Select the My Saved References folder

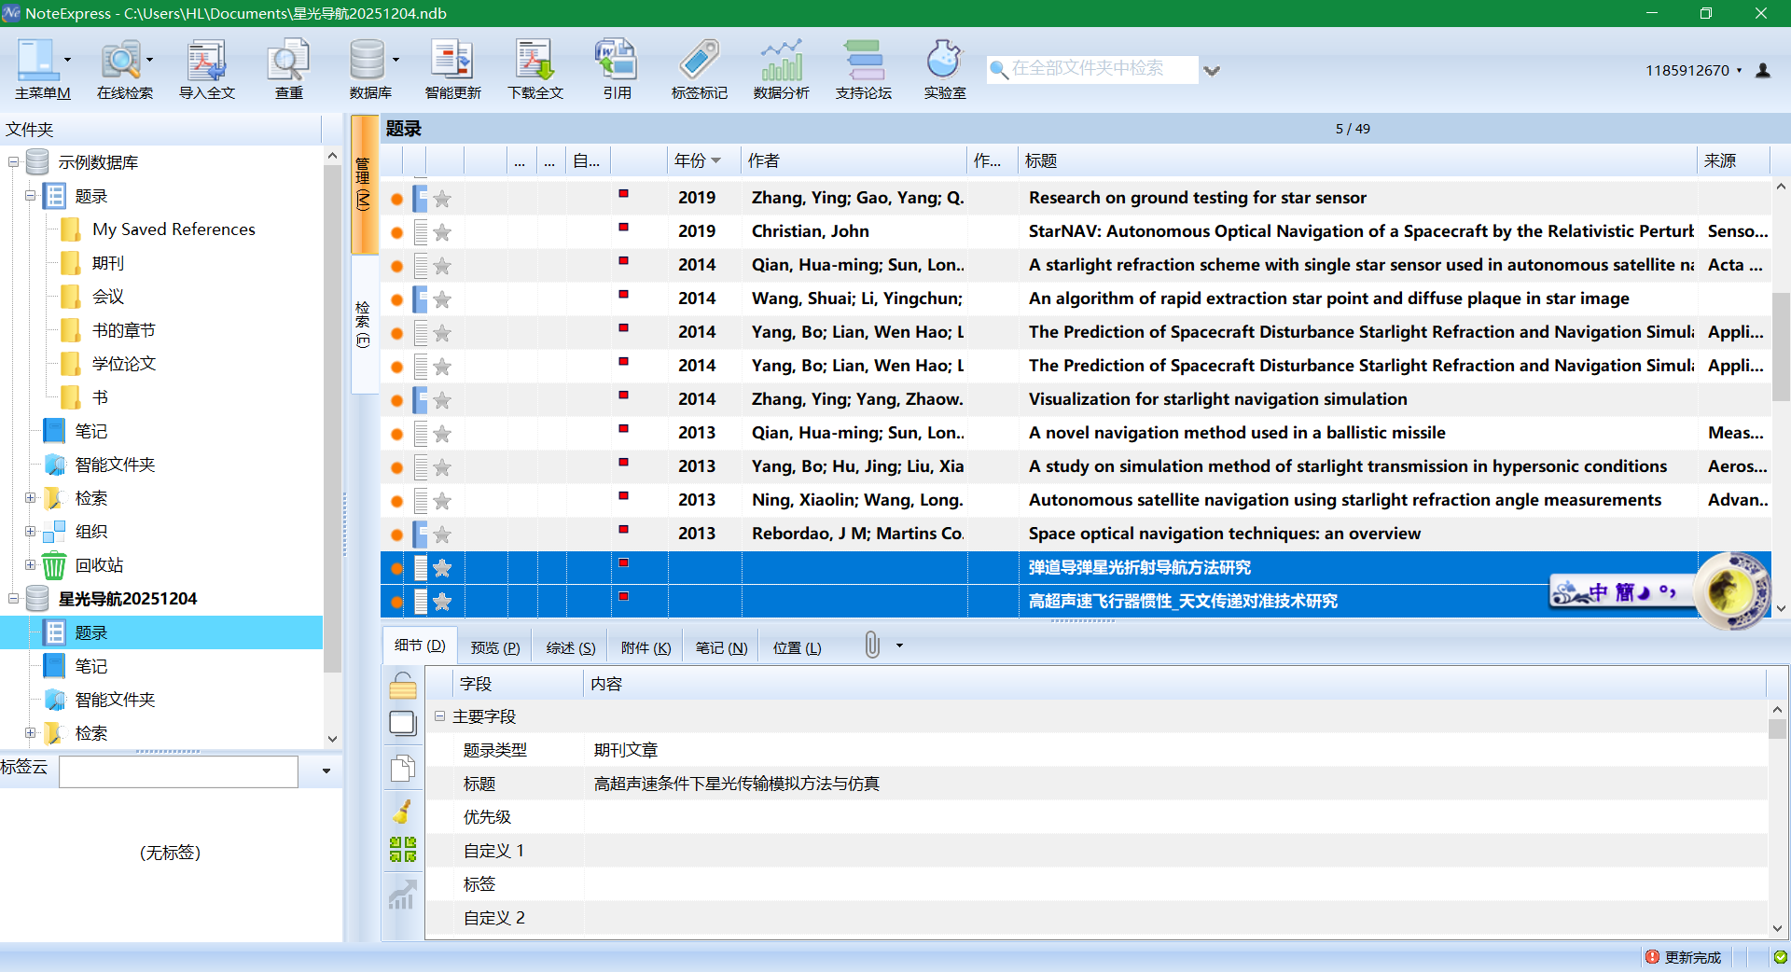174,229
